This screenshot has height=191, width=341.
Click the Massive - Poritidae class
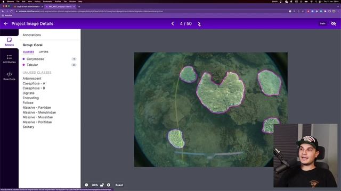click(x=37, y=122)
